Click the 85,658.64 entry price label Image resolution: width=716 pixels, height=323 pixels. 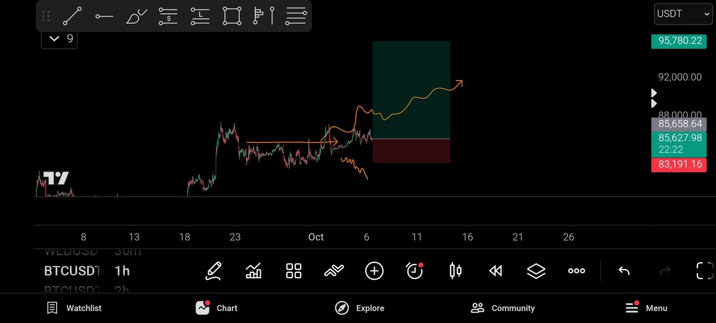click(x=680, y=124)
